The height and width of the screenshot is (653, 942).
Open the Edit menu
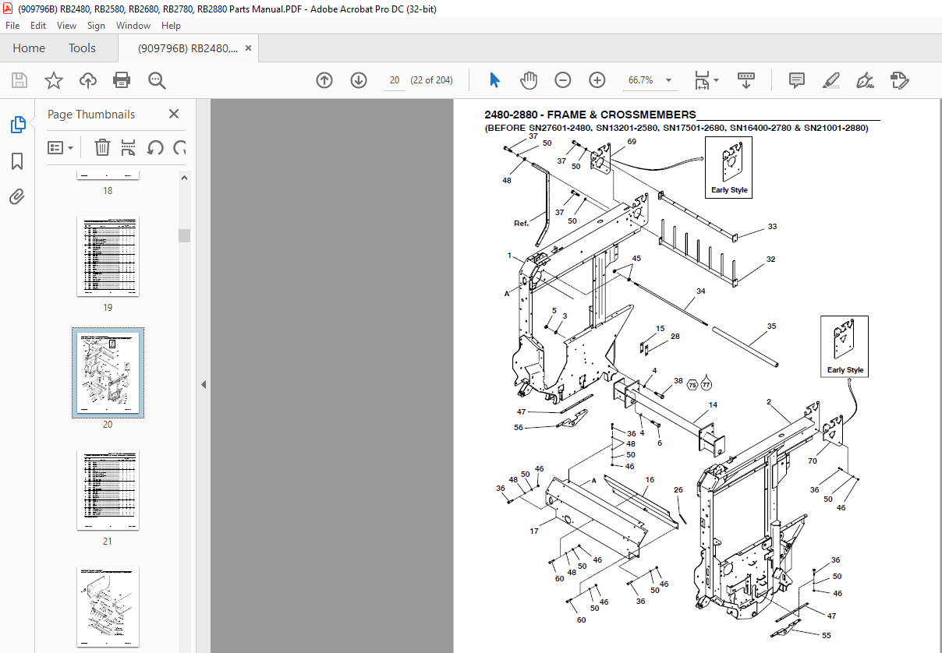(38, 26)
